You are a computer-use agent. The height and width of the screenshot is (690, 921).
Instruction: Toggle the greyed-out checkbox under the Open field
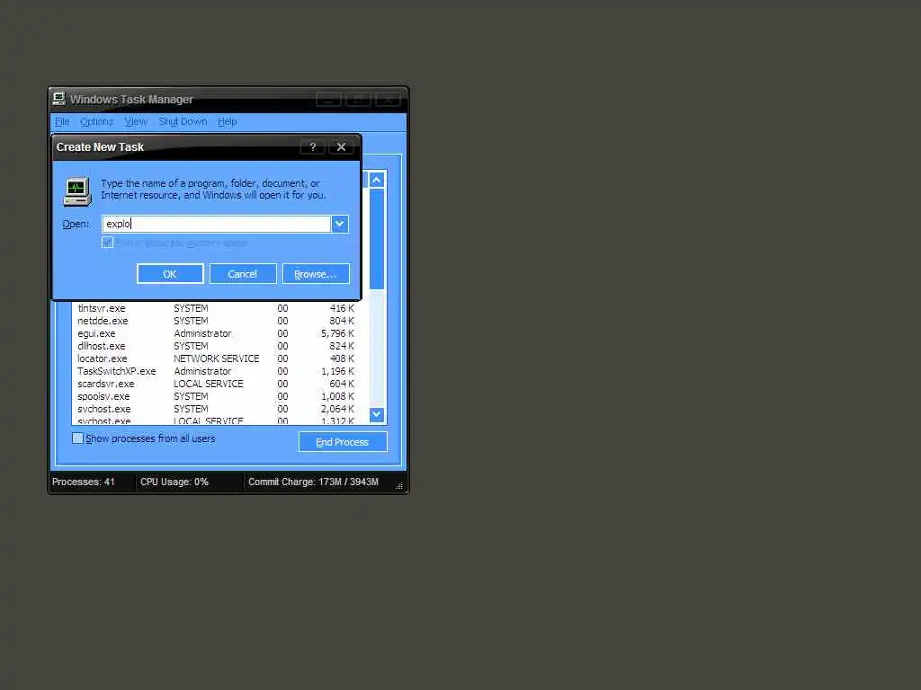[x=108, y=243]
